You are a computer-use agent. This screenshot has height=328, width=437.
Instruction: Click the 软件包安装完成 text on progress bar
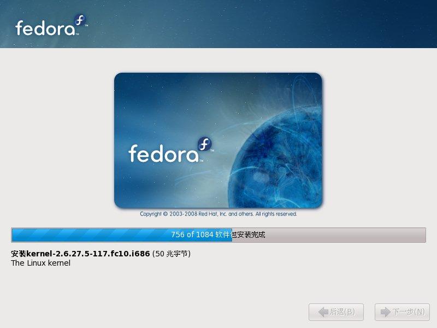(240, 235)
